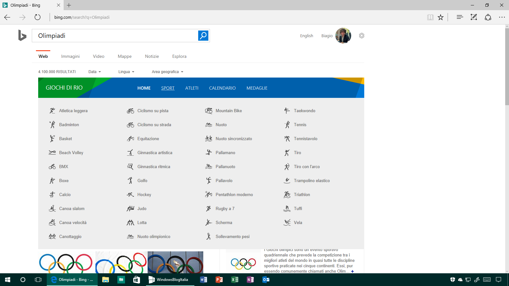Open File Explorer from taskbar
509x286 pixels.
click(x=106, y=280)
